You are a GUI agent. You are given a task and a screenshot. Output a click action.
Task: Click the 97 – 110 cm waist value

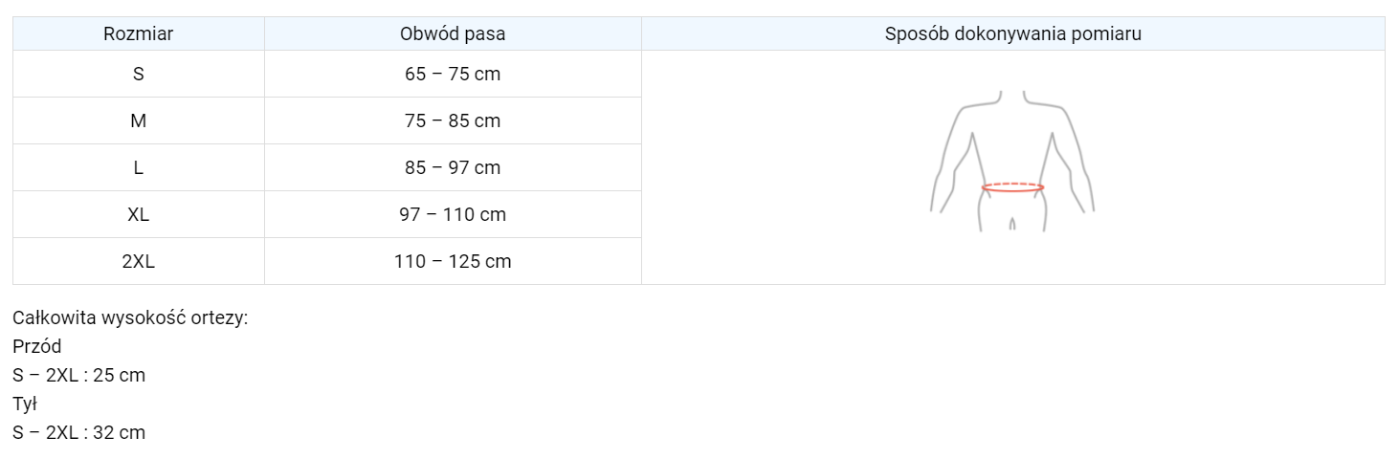[x=453, y=214]
